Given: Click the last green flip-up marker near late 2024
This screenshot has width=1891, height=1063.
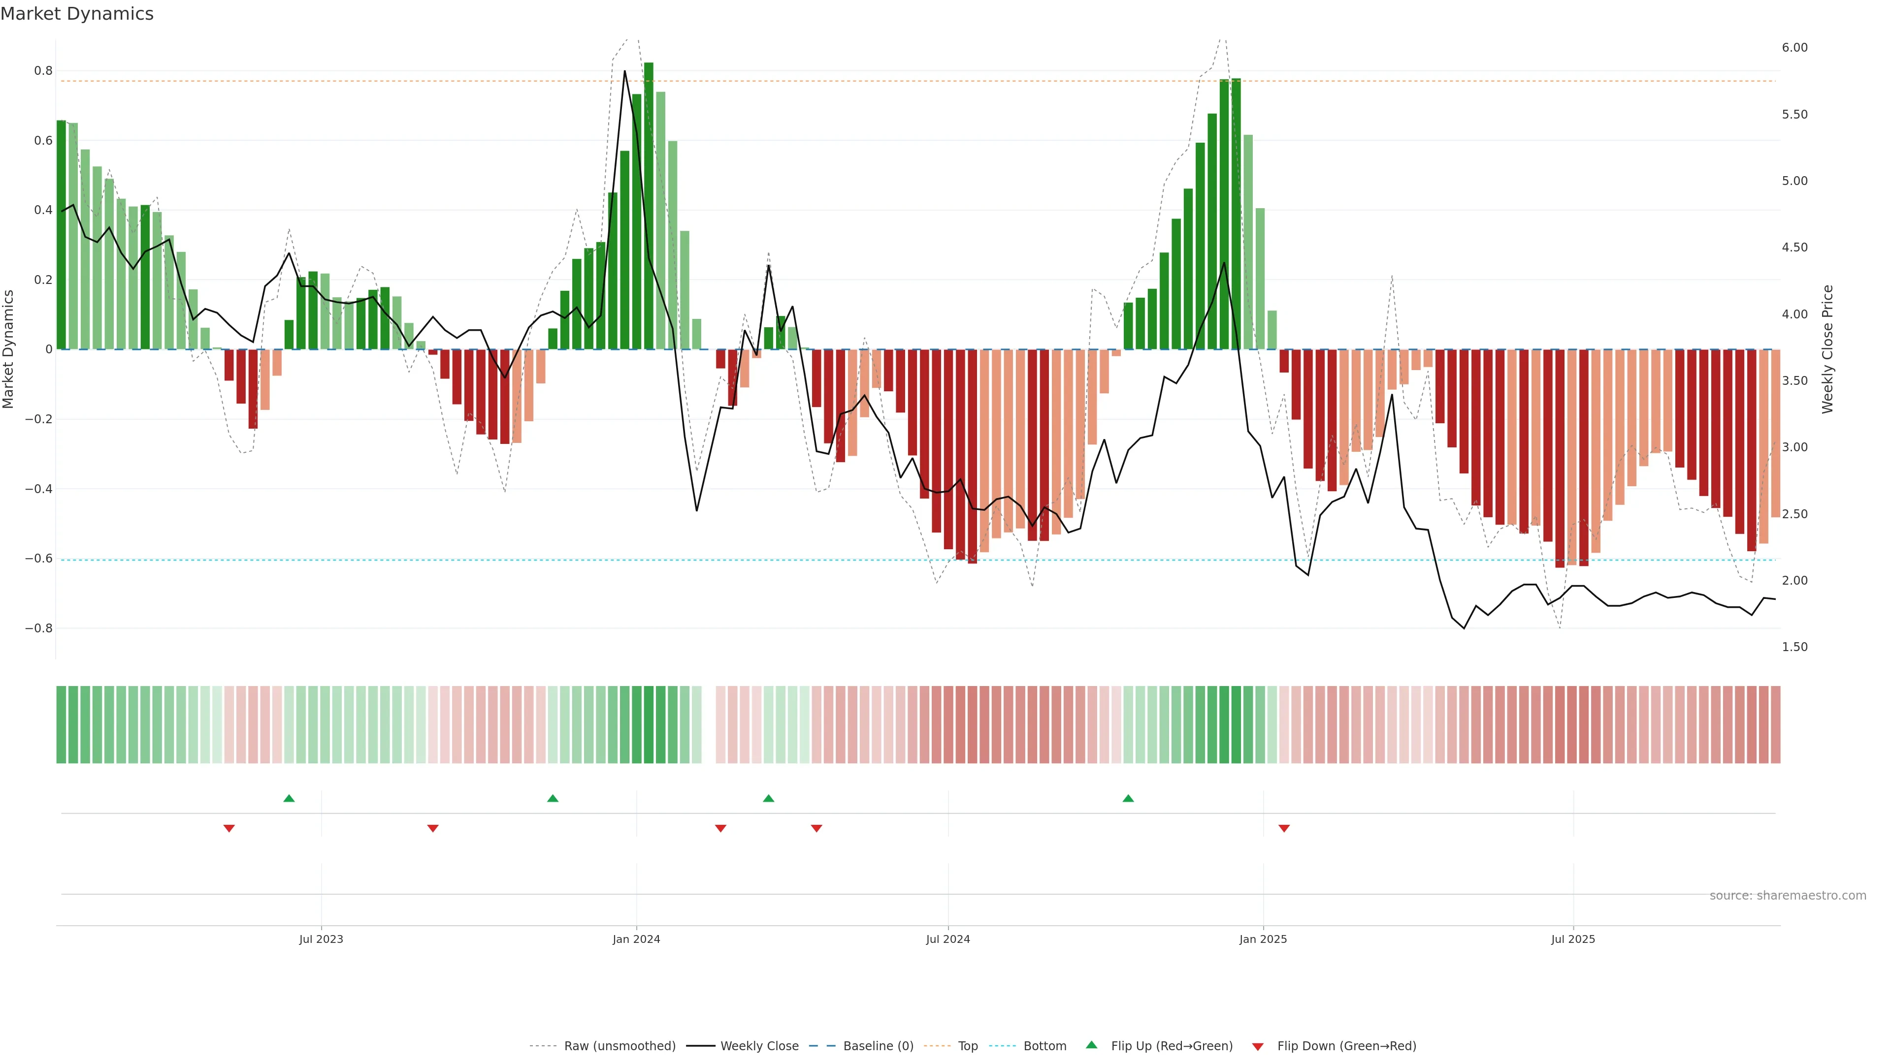Looking at the screenshot, I should pyautogui.click(x=1128, y=798).
